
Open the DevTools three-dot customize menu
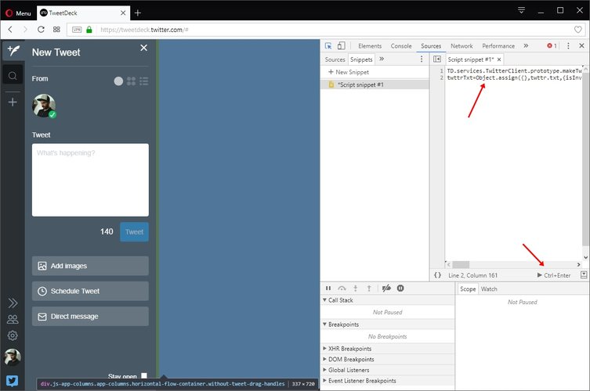[568, 45]
